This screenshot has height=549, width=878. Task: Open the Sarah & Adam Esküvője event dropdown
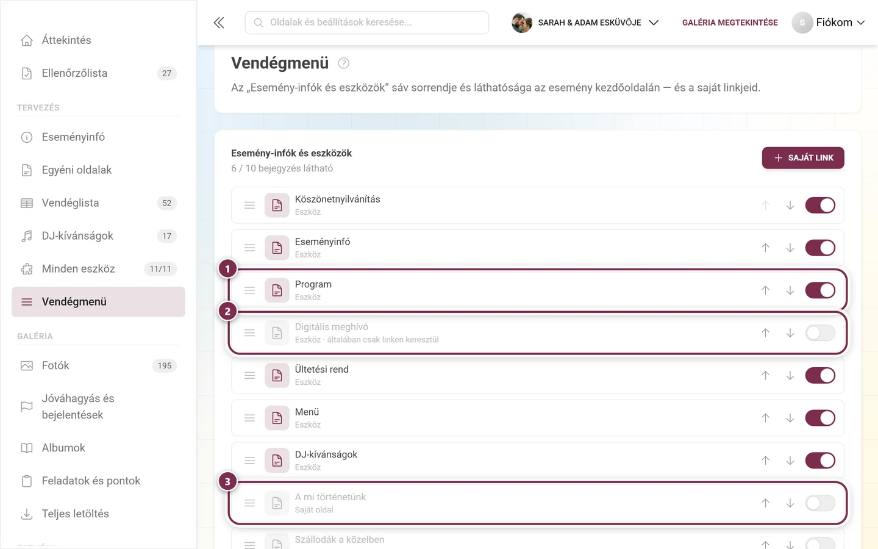pyautogui.click(x=585, y=23)
